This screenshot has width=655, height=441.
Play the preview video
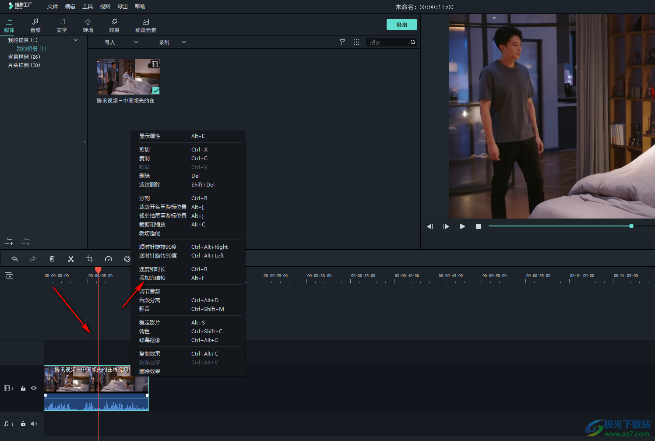point(462,226)
